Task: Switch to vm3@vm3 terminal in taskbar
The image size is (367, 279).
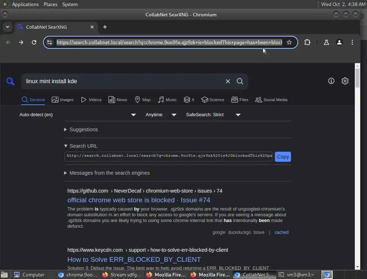Action: [x=297, y=275]
